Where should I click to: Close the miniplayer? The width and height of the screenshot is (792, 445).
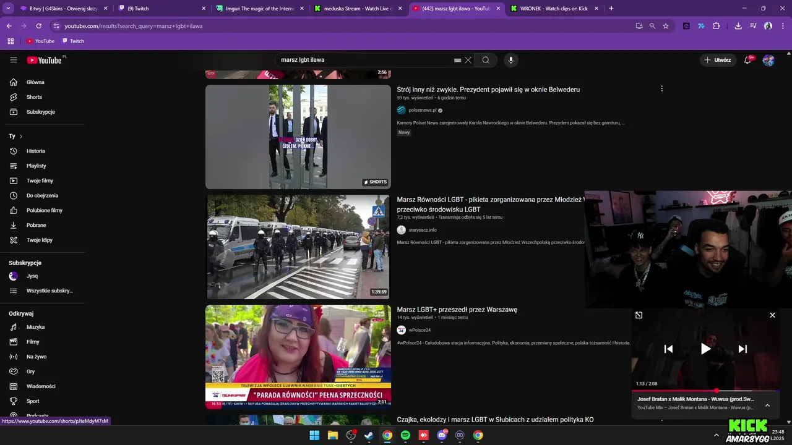[772, 315]
